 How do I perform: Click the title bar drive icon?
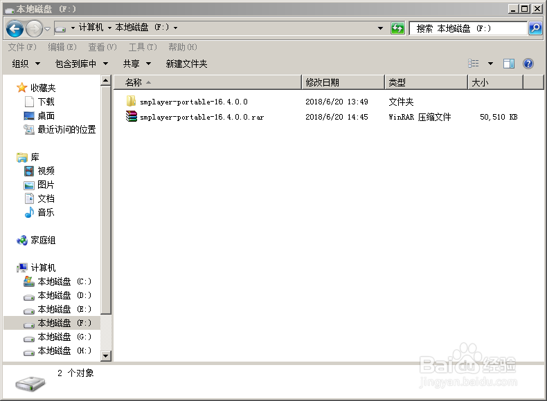[10, 10]
